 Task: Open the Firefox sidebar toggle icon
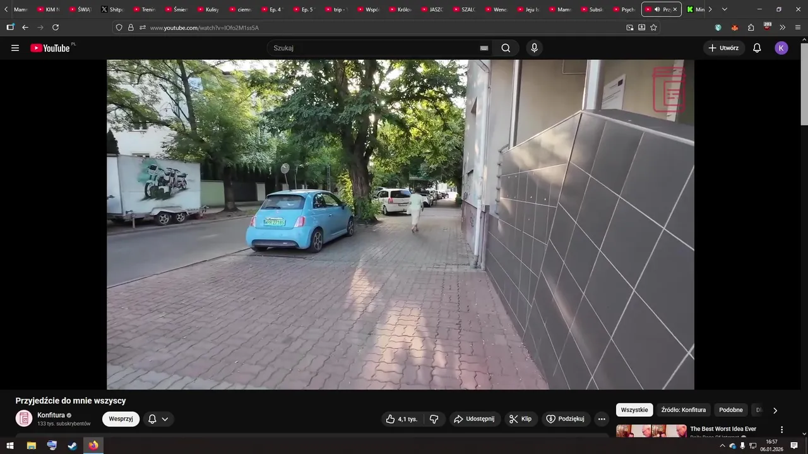[x=10, y=27]
